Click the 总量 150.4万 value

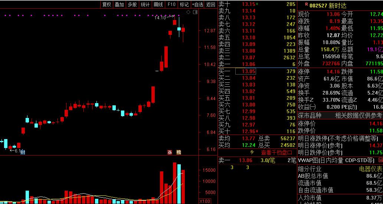point(330,50)
